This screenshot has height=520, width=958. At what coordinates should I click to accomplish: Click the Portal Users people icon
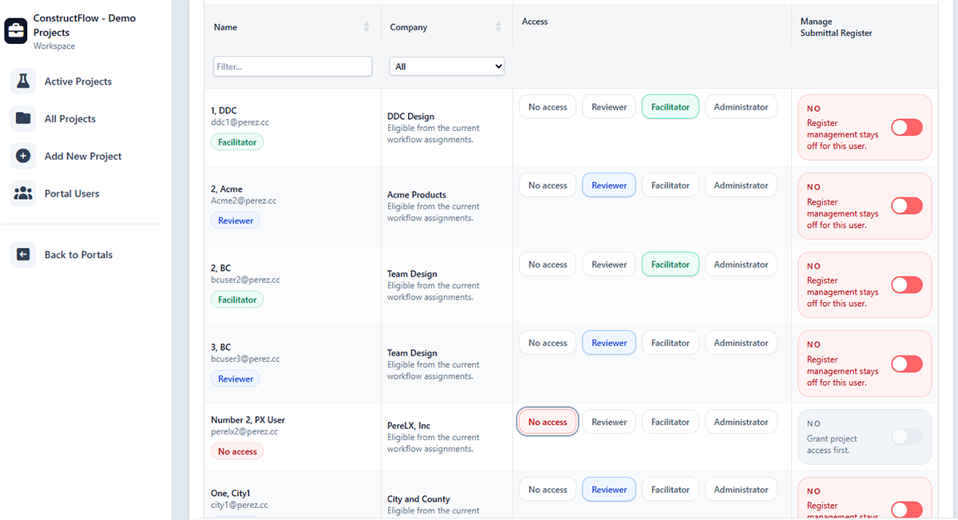tap(23, 193)
